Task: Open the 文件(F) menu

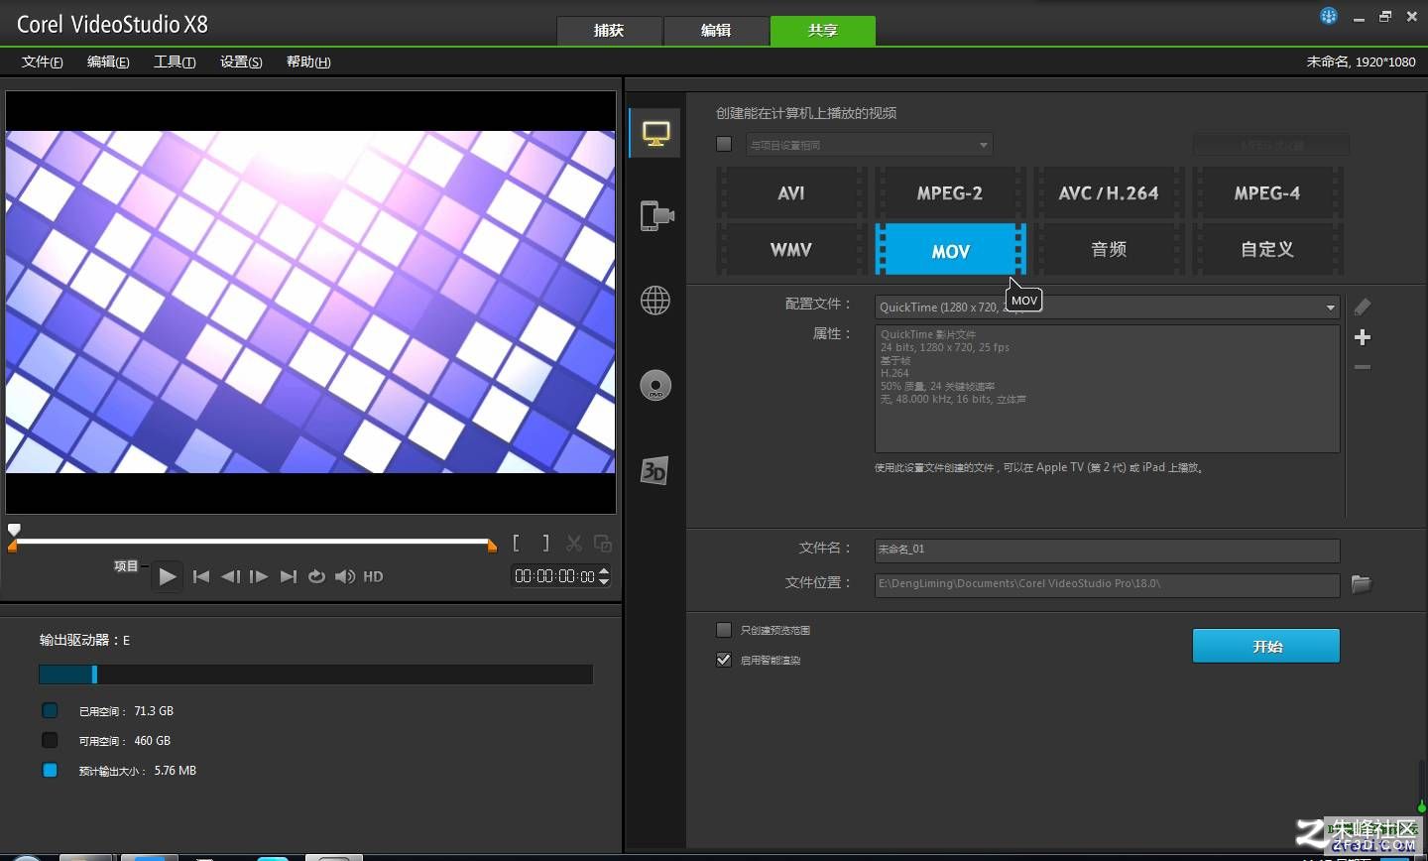Action: coord(43,61)
